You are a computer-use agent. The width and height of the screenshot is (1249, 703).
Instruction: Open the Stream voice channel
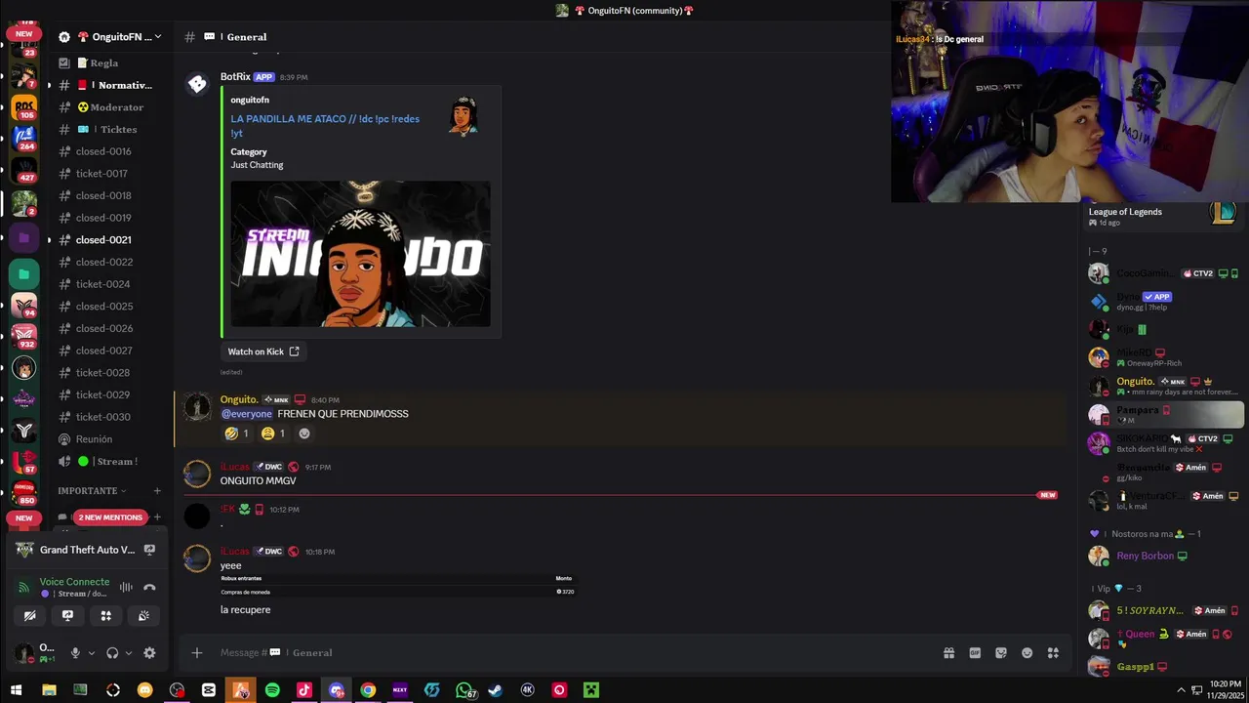107,461
